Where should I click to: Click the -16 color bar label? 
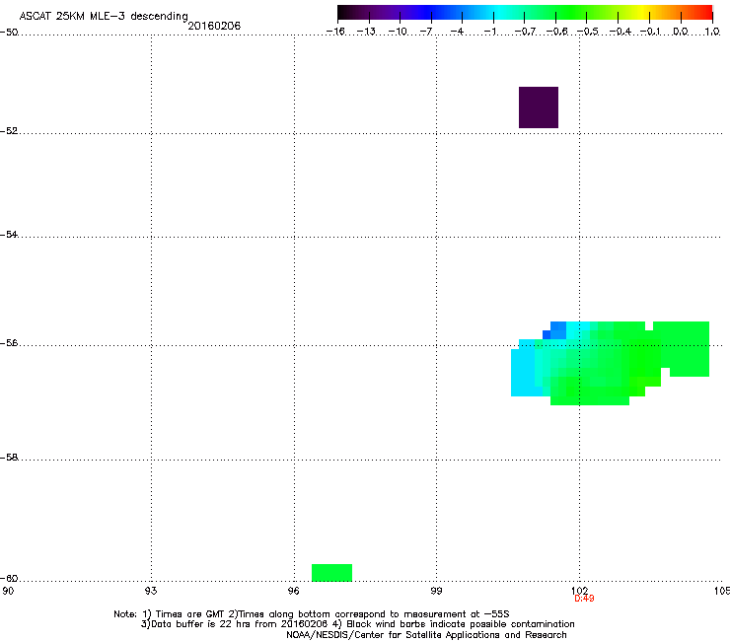pyautogui.click(x=335, y=32)
